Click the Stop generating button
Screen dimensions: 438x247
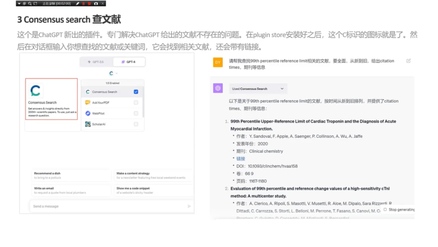click(x=399, y=210)
